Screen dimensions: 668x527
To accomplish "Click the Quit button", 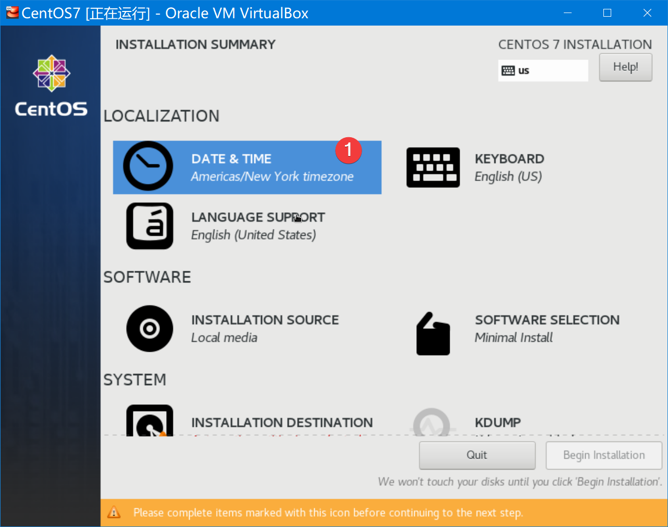I will click(477, 456).
